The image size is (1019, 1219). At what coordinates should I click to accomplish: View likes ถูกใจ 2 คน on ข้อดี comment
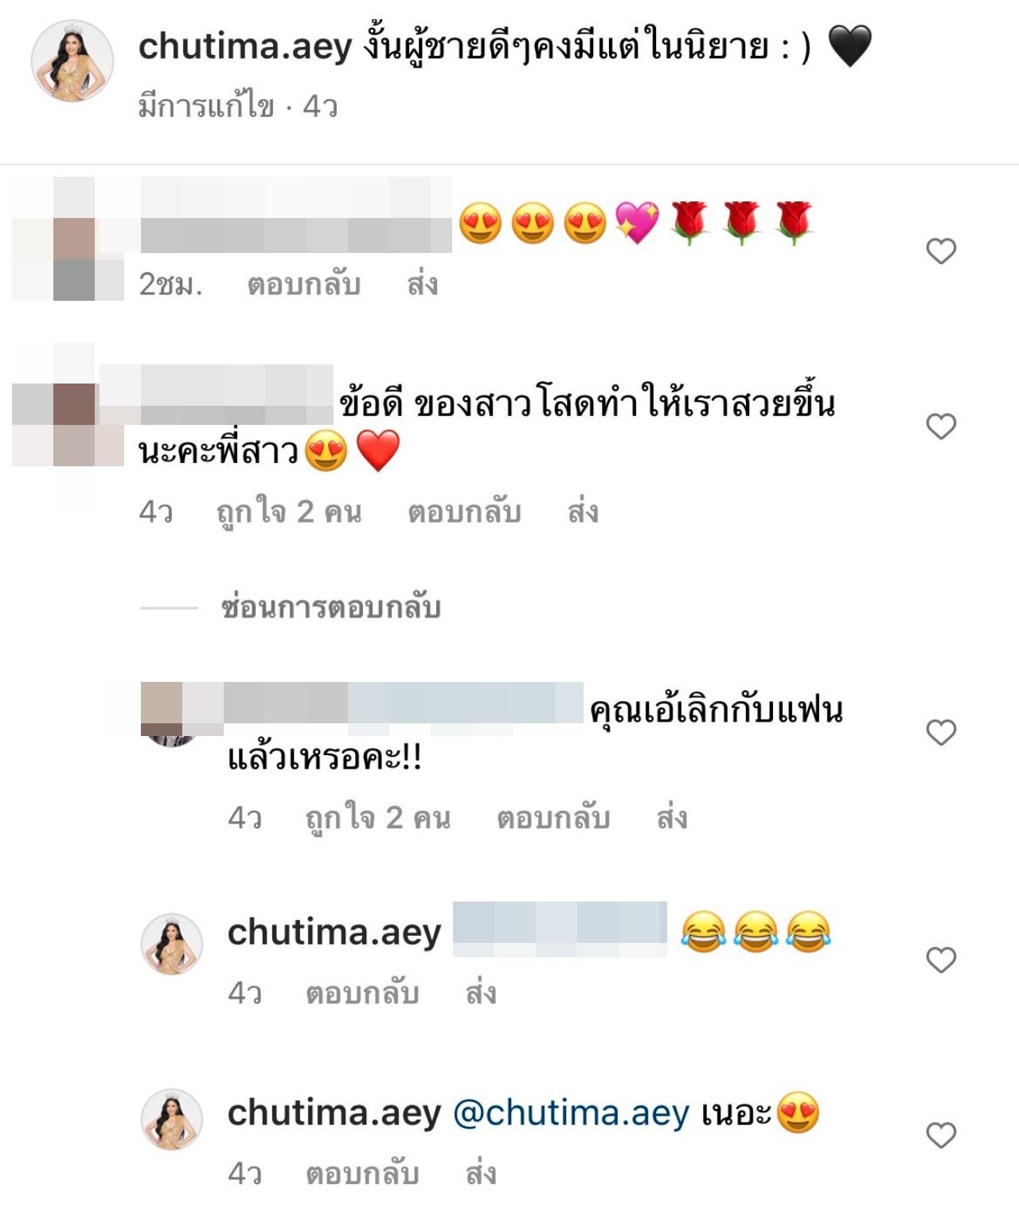[x=289, y=512]
